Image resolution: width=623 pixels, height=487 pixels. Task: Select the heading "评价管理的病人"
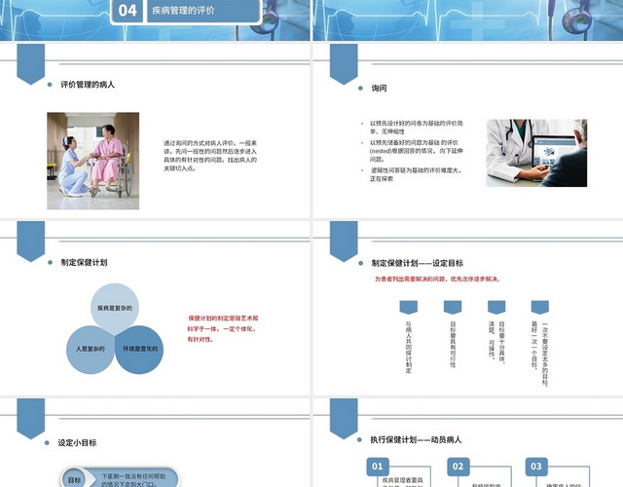tap(88, 85)
